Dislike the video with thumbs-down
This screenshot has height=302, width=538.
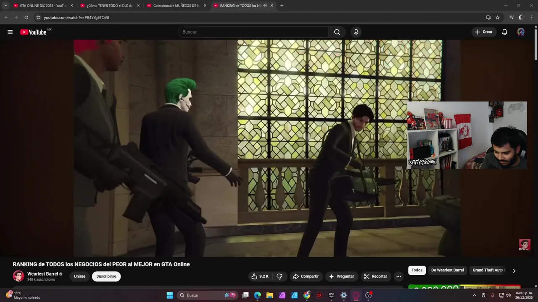point(280,276)
